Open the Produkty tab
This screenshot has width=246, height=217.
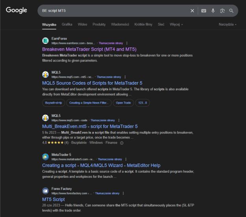point(99,24)
